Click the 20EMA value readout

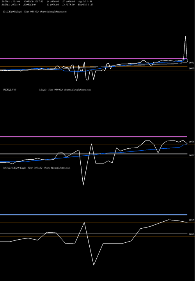pyautogui.click(x=11, y=1)
